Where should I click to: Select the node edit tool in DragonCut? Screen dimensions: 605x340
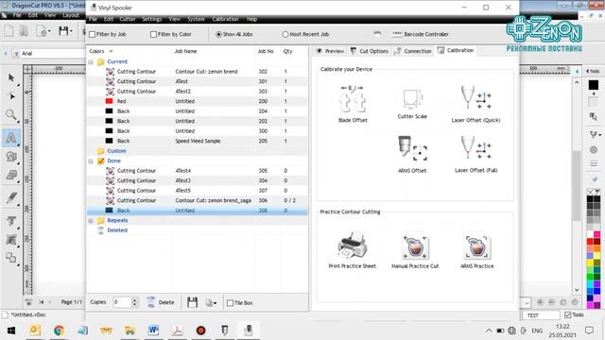pyautogui.click(x=11, y=96)
